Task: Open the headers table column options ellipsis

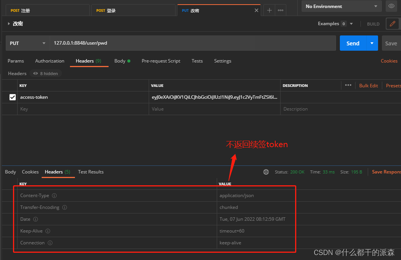Action: 348,85
